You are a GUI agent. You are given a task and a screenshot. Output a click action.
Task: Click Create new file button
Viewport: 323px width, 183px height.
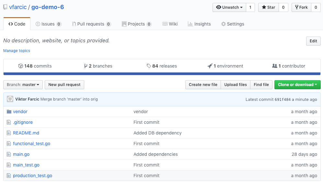[x=203, y=85]
